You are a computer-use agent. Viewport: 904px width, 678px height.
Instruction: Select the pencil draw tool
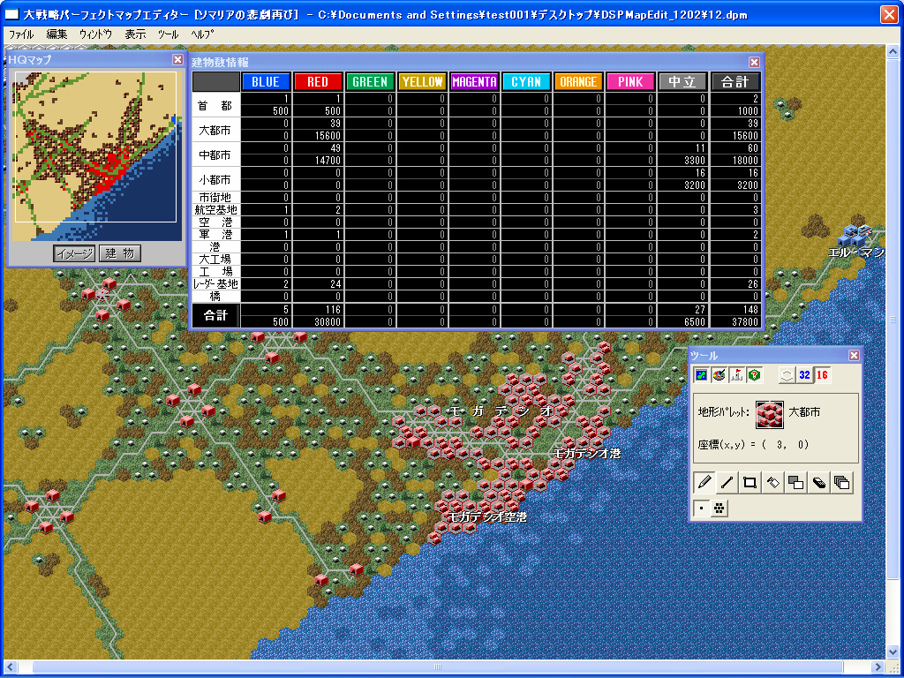click(x=704, y=482)
